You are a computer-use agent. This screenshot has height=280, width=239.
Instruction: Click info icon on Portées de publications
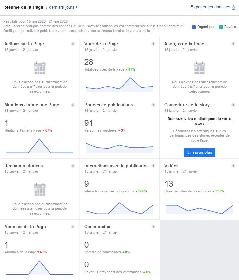point(153,105)
